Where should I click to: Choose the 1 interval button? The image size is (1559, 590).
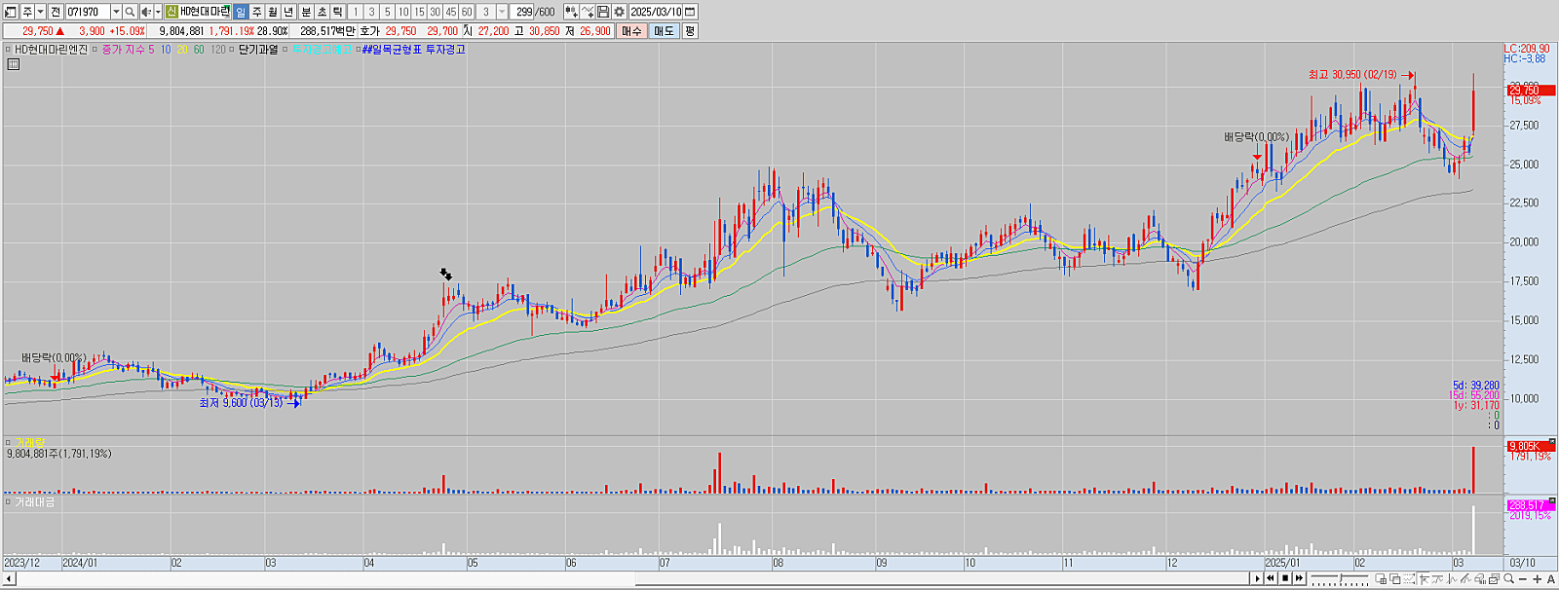356,12
